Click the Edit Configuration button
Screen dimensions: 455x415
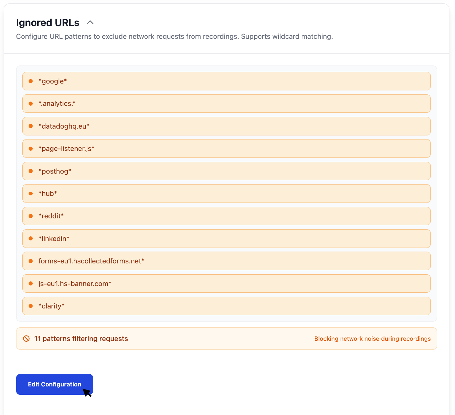(54, 384)
